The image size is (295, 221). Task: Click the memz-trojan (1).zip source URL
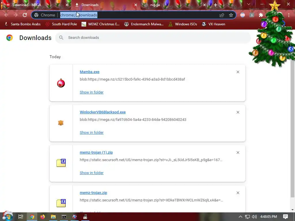click(151, 160)
